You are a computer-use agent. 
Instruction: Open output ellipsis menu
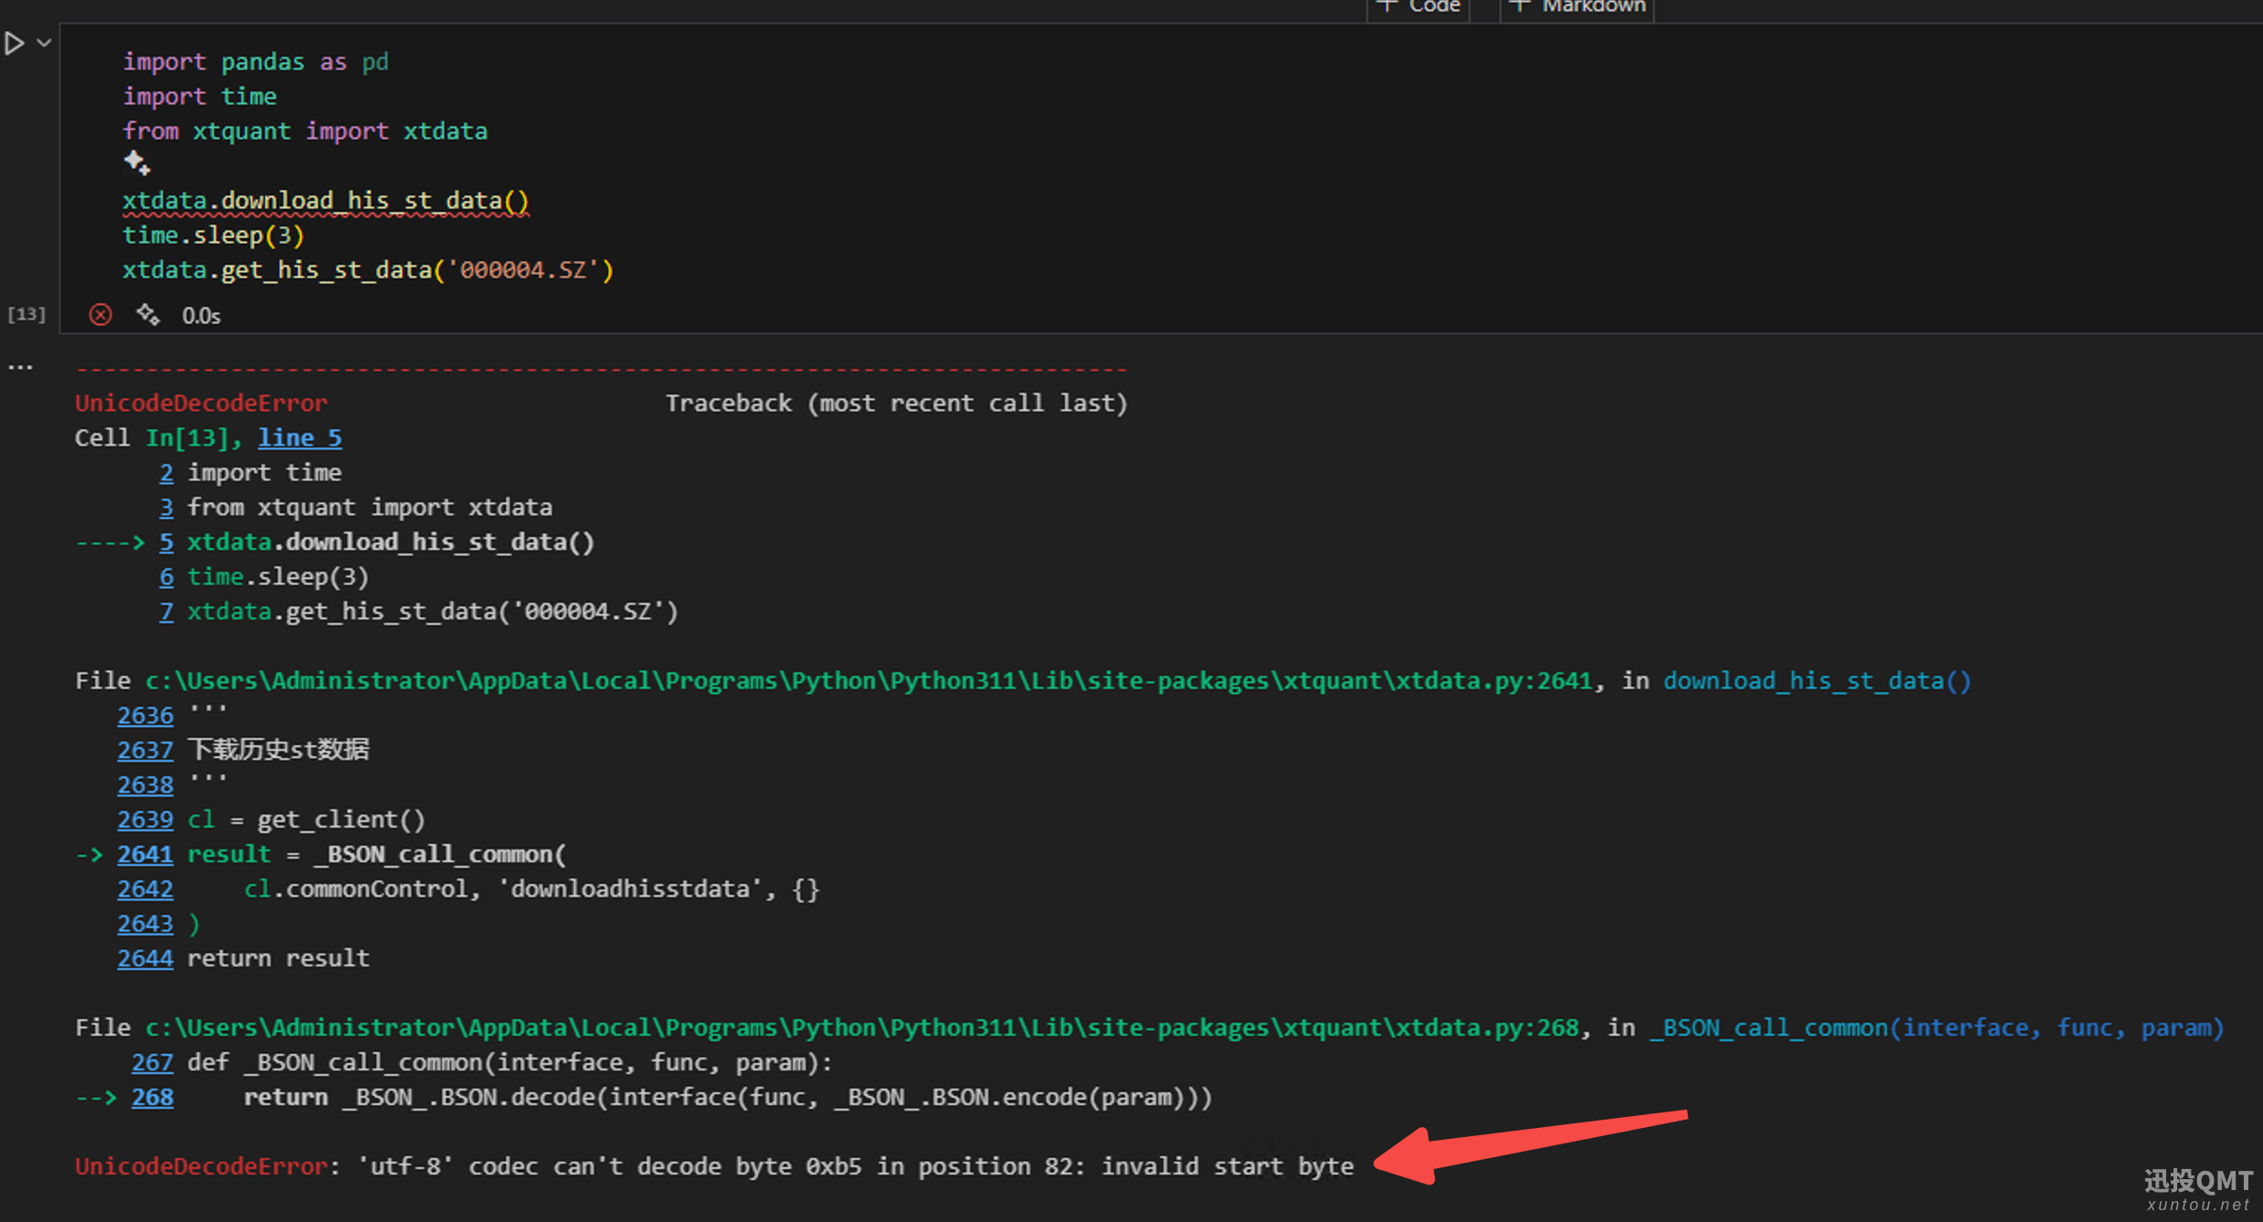(20, 367)
